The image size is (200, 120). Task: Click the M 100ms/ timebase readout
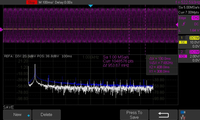pyautogui.click(x=46, y=2)
